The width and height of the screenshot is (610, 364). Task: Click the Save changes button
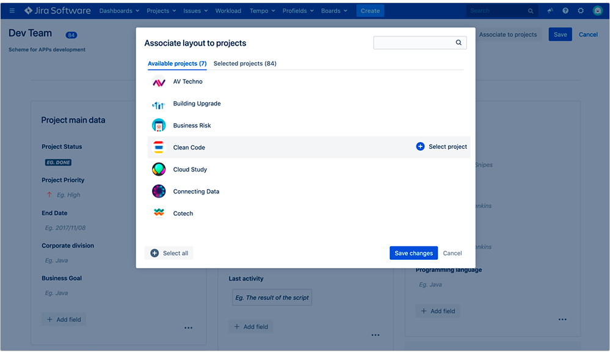[x=413, y=252]
